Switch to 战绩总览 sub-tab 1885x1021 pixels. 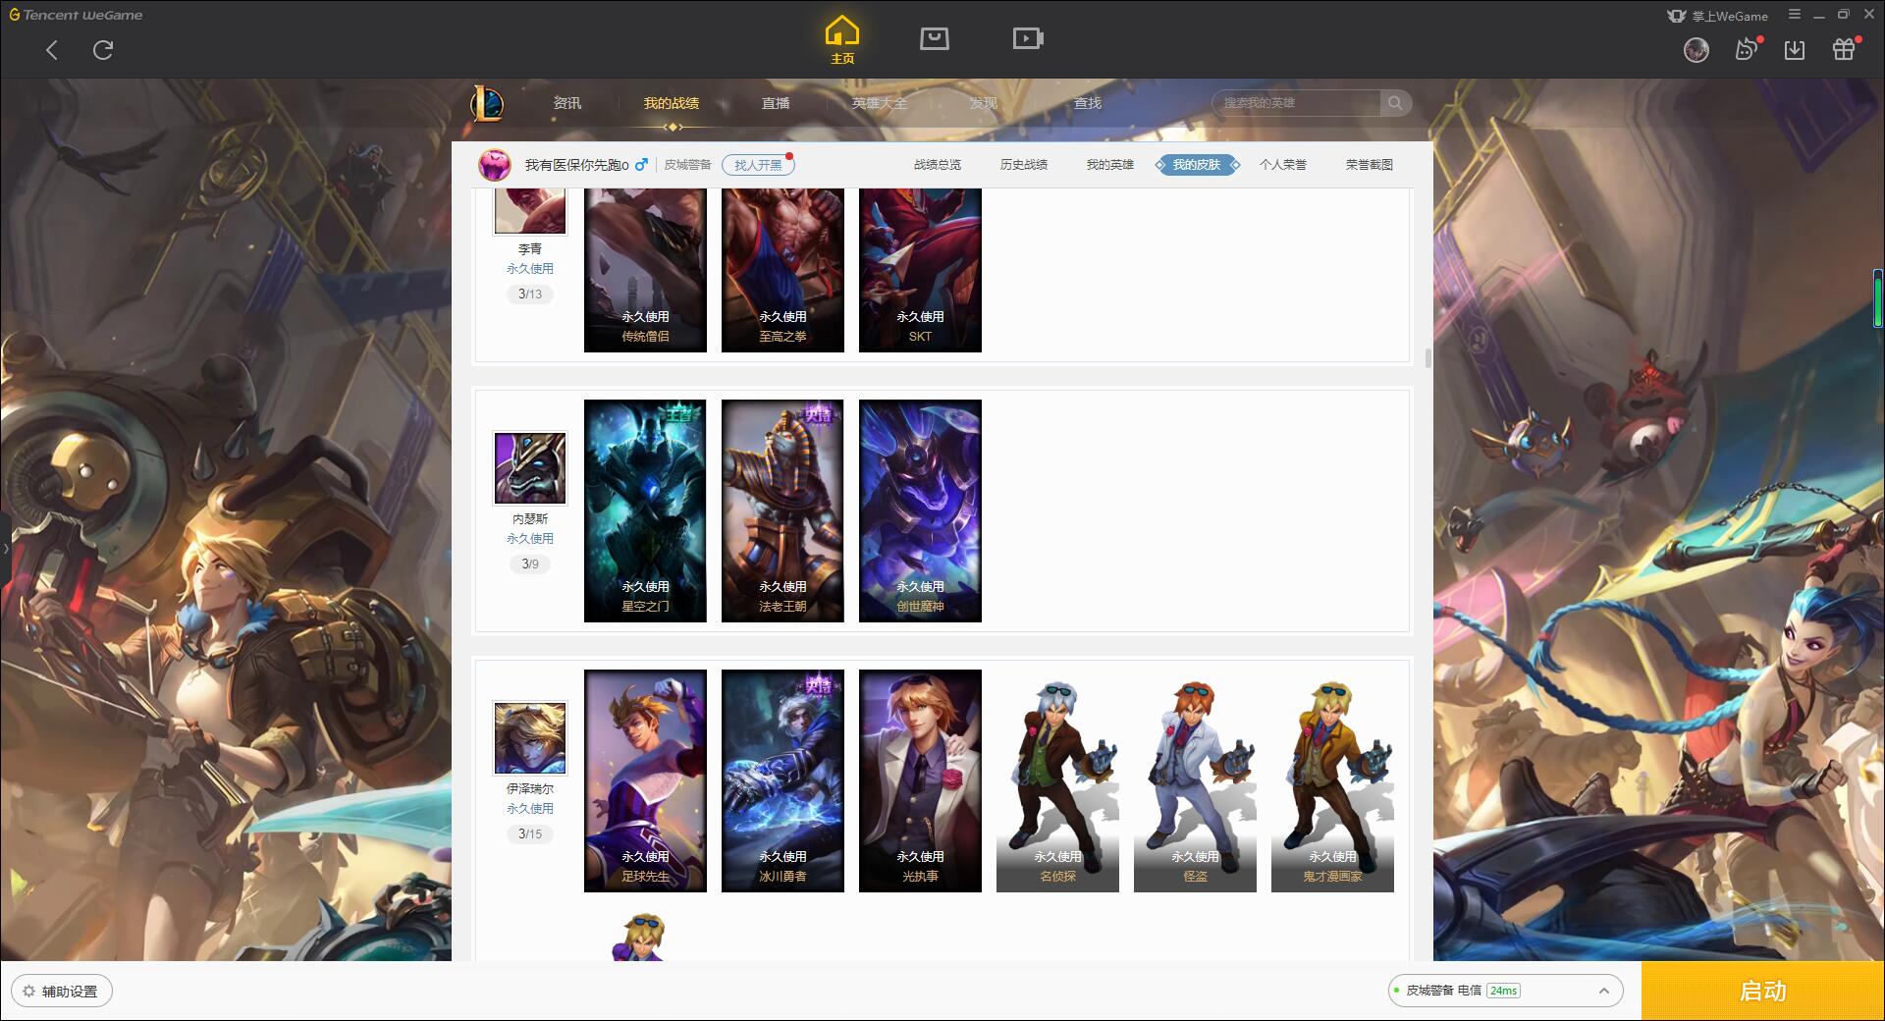coord(938,165)
